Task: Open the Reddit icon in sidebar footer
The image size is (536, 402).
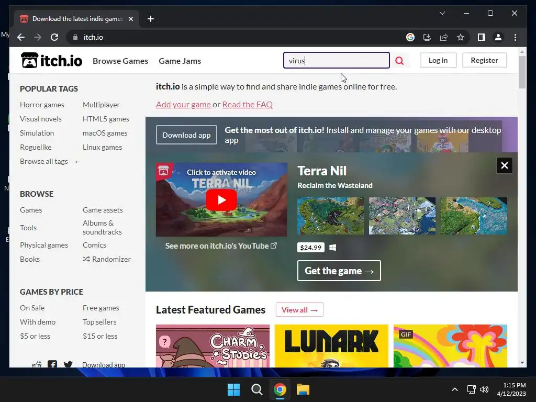Action: tap(37, 364)
